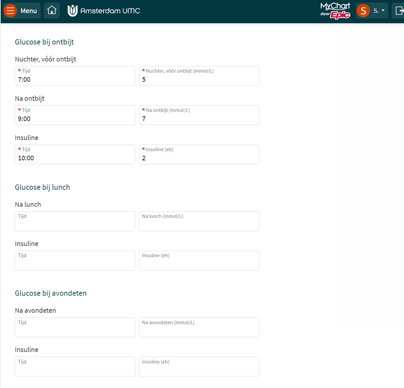Click breakfast Insuline Tijd field showing 10:00
404x388 pixels.
[x=75, y=155]
